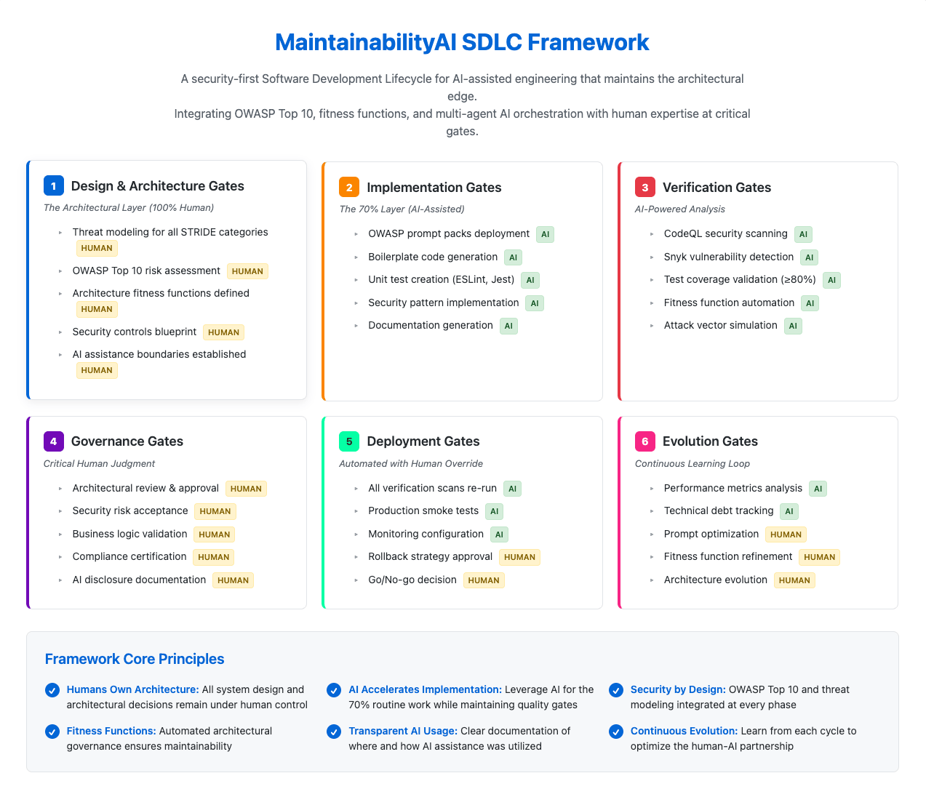Click the pink number 6 badge
Viewport: 926px width, 789px height.
645,441
